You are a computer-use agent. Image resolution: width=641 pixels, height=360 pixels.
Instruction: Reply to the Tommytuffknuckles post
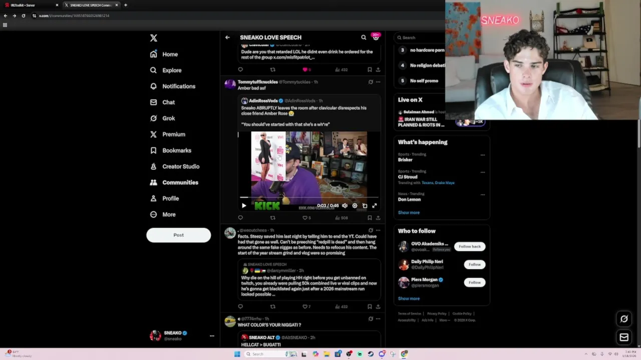click(x=240, y=217)
